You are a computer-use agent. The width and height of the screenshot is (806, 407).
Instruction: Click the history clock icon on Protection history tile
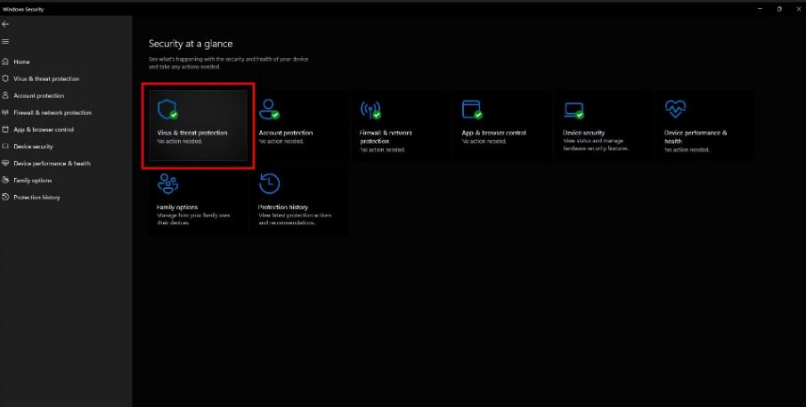(x=269, y=184)
